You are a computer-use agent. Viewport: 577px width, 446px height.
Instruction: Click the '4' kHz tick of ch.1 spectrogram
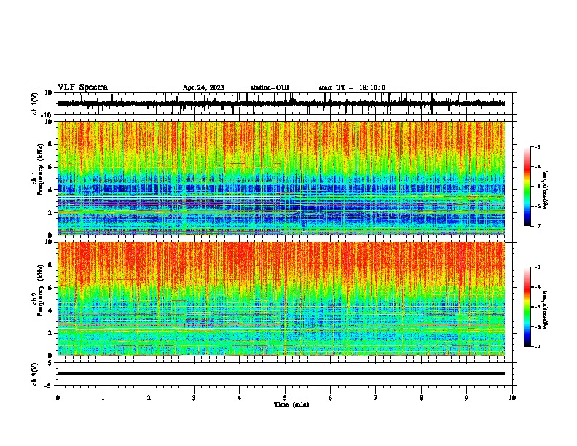coord(50,190)
